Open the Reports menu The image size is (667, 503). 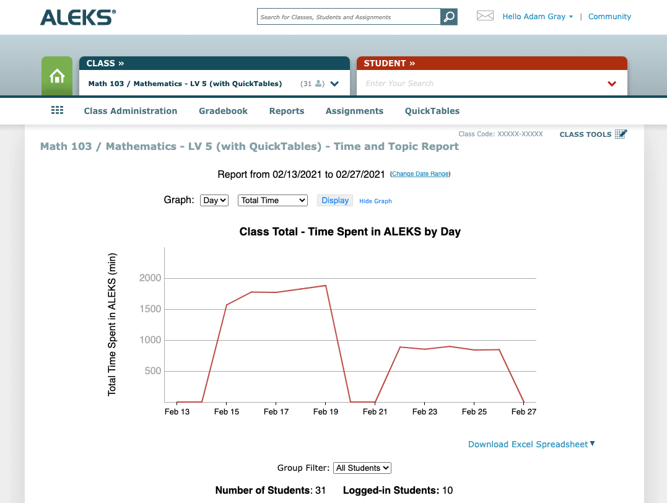coord(286,111)
